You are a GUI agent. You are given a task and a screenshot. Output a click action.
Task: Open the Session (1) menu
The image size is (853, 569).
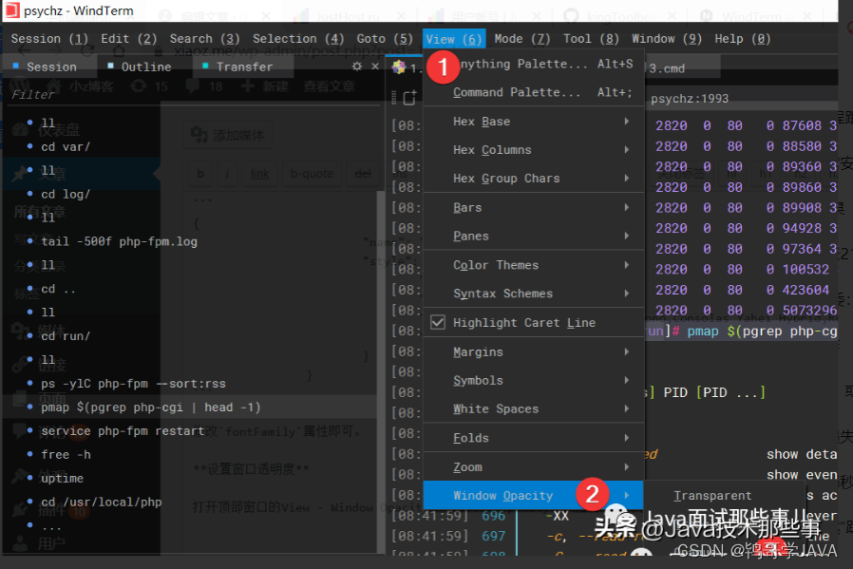point(49,39)
